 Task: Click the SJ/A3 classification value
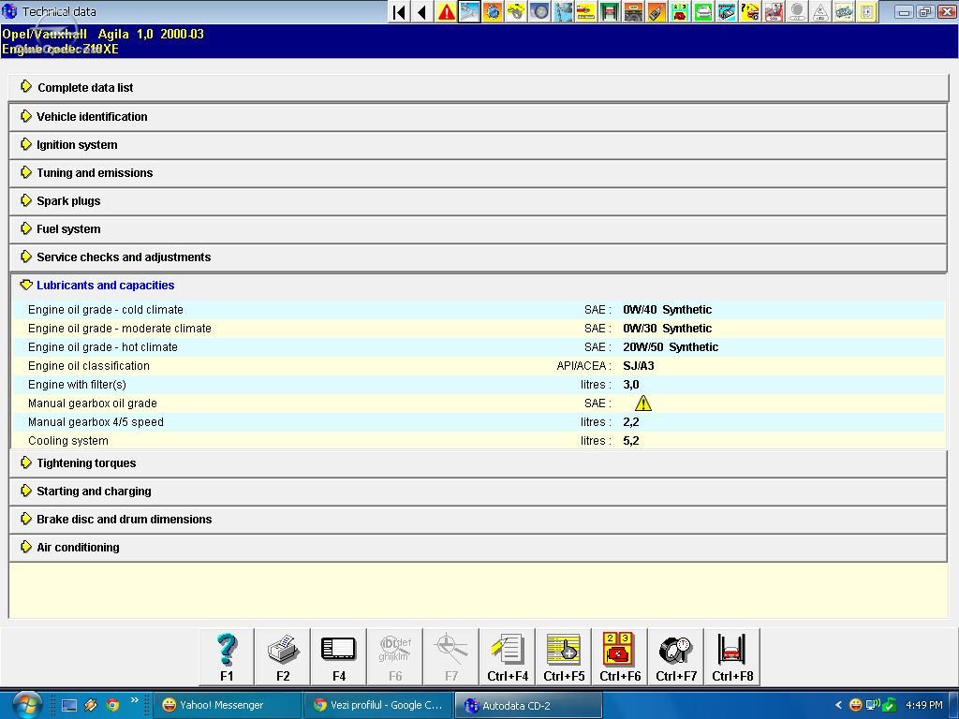(x=639, y=366)
